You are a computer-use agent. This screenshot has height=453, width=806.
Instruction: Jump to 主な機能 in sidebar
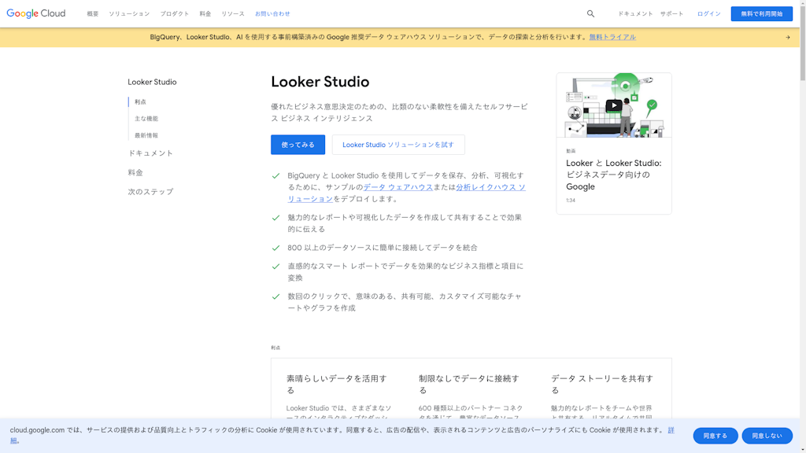(x=146, y=119)
